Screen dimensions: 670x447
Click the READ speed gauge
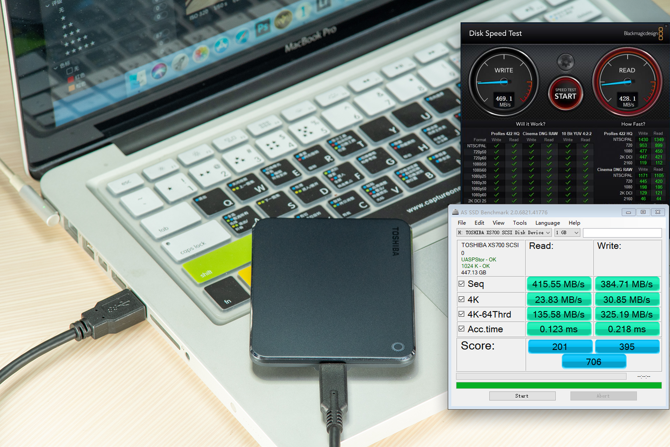627,82
